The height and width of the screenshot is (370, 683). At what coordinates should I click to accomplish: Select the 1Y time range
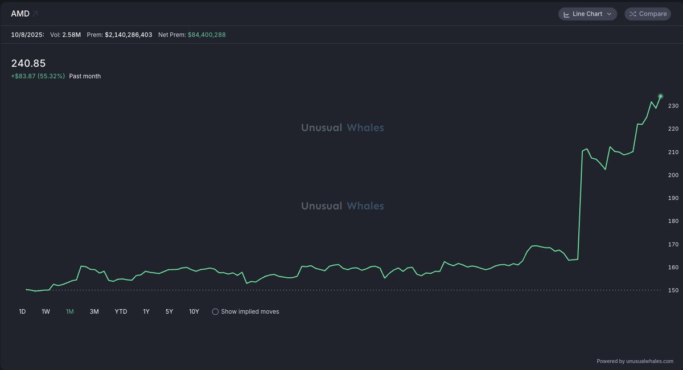coord(146,311)
